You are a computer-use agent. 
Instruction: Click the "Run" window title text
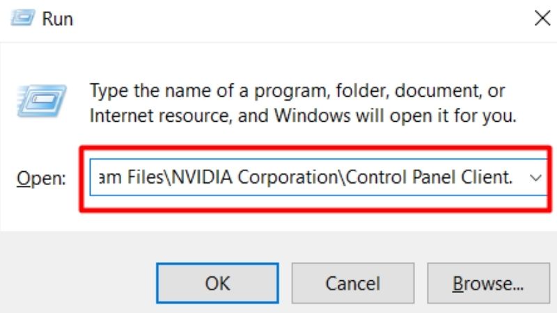click(58, 19)
